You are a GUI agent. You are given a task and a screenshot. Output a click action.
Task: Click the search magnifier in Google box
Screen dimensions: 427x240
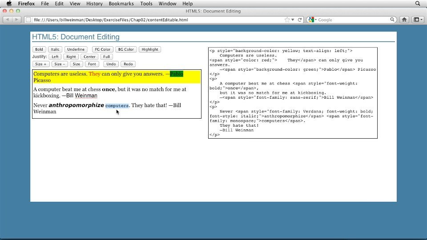392,20
